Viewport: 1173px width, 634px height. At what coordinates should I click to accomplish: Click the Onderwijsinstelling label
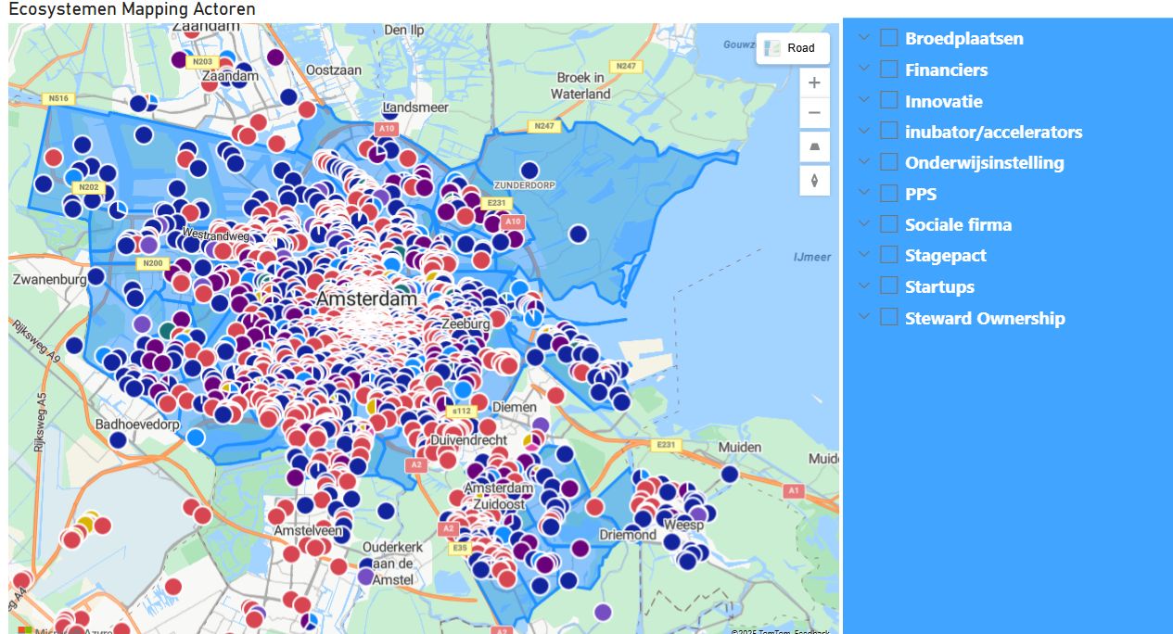[x=985, y=163]
